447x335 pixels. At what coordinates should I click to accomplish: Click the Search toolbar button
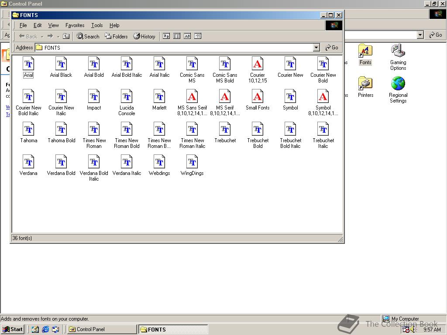[88, 36]
